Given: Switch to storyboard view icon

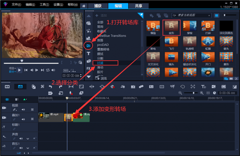Looking at the screenshot, I should click(7, 86).
